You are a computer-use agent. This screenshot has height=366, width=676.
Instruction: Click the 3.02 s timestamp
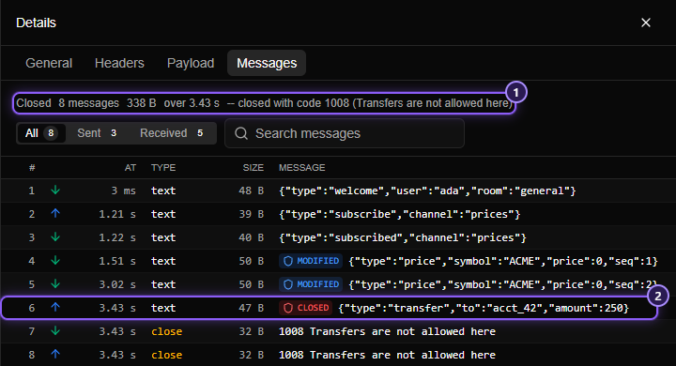pyautogui.click(x=117, y=284)
